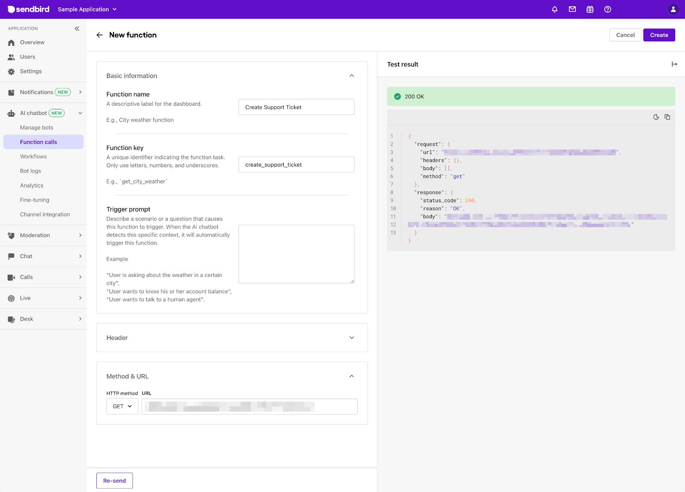Open the What's New gift icon
Image resolution: width=685 pixels, height=492 pixels.
tap(590, 9)
